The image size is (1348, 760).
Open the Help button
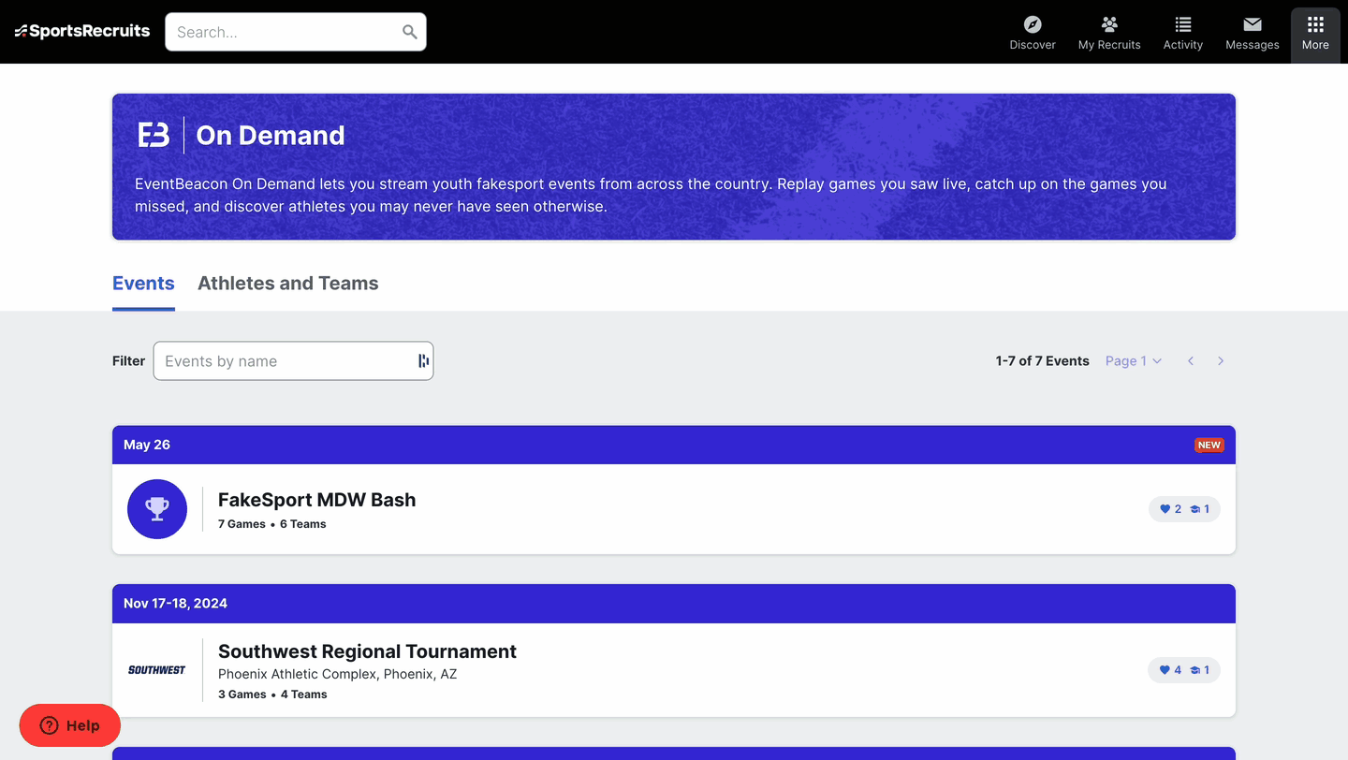tap(70, 725)
